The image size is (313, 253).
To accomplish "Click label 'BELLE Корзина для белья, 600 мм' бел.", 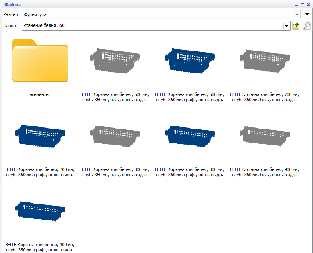I will (x=115, y=97).
